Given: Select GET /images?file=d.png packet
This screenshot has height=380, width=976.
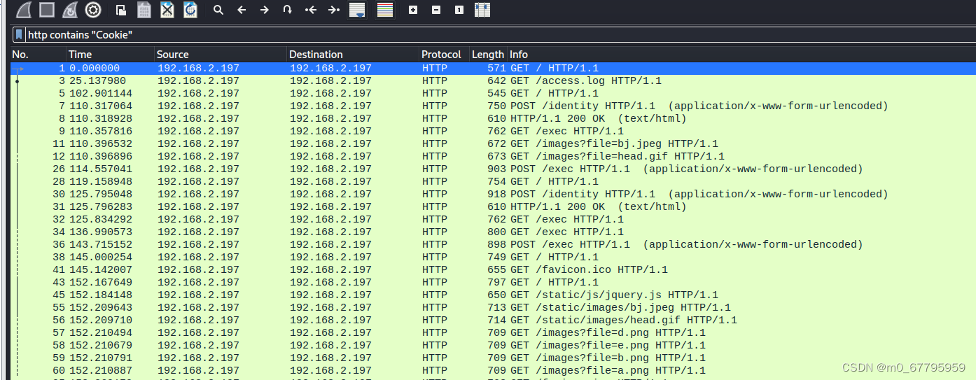Looking at the screenshot, I should tap(493, 333).
